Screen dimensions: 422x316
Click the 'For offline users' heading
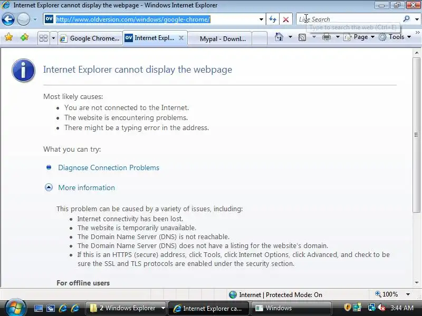pyautogui.click(x=83, y=283)
